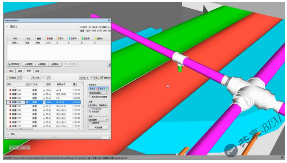
Task: Click the results list horizontal scrollbar thumb
Action: (21, 129)
